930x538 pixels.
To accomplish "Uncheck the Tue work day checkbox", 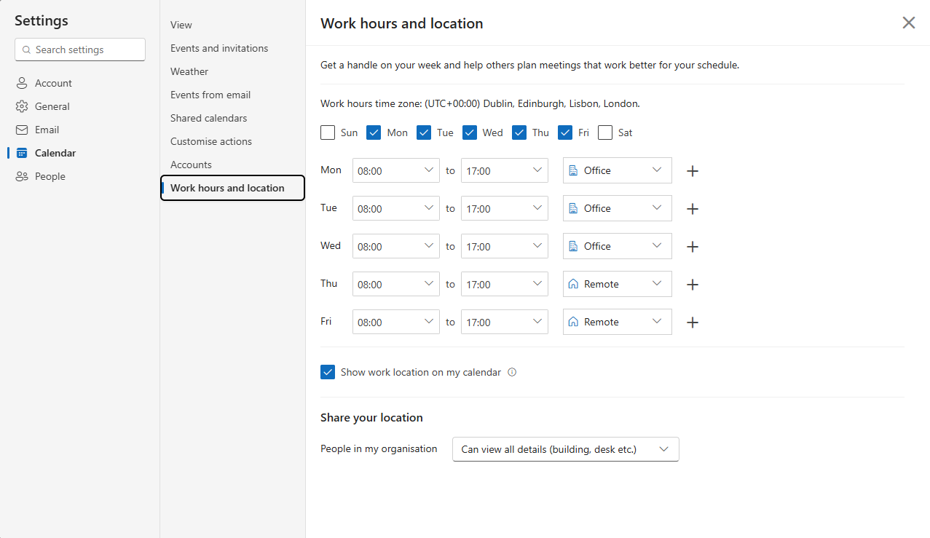I will click(424, 132).
